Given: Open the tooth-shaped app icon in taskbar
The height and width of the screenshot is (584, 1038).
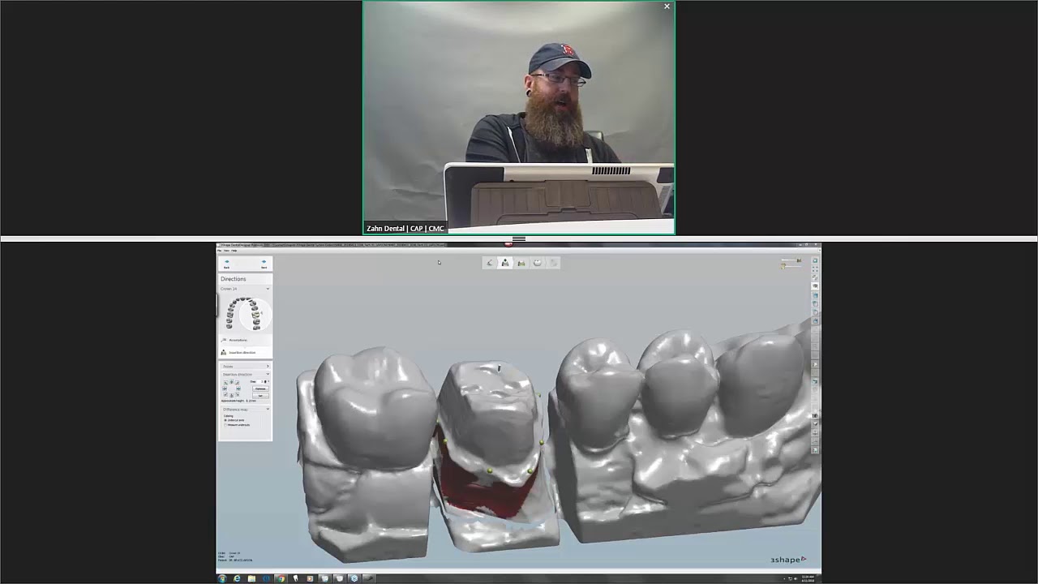Looking at the screenshot, I should (x=295, y=578).
